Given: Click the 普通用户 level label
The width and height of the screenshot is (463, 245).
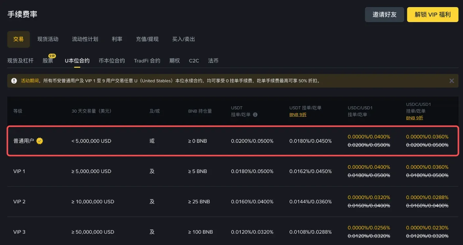Looking at the screenshot, I should [x=23, y=141].
